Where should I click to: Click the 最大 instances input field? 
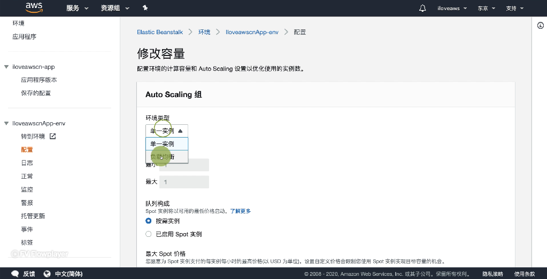click(x=184, y=182)
